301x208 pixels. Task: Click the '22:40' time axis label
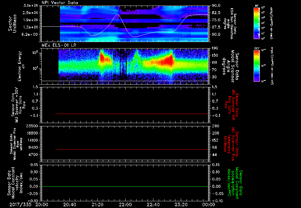153,204
